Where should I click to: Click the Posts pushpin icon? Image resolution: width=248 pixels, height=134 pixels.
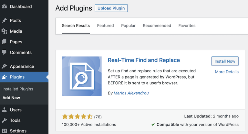4,20
